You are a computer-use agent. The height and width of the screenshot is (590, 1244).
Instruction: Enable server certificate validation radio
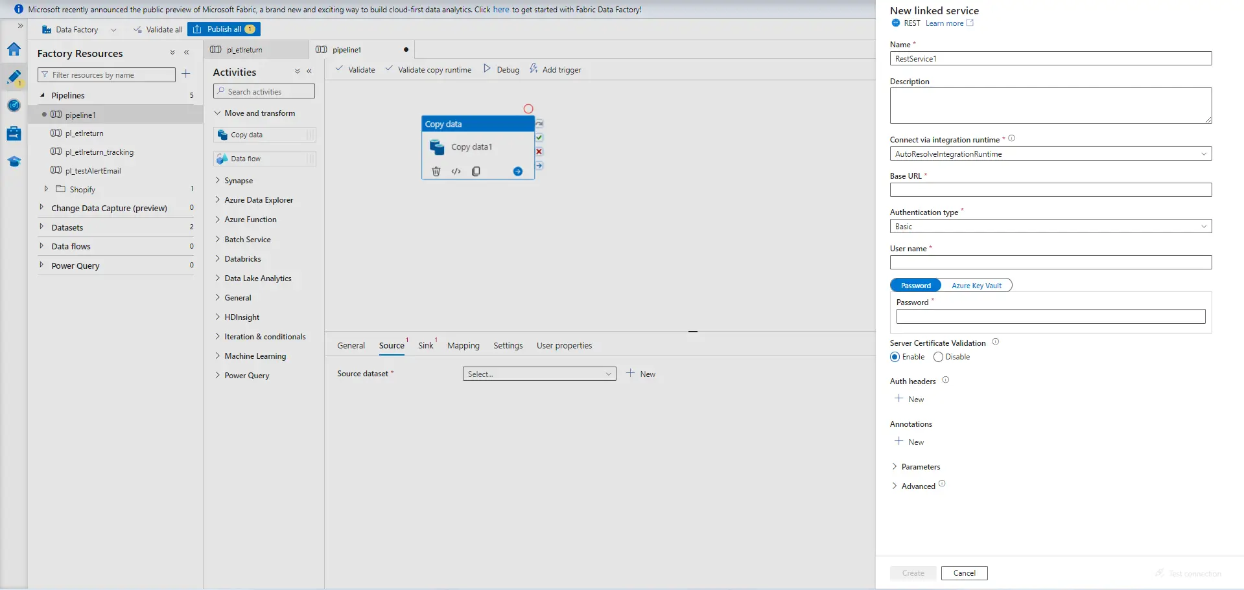click(895, 357)
